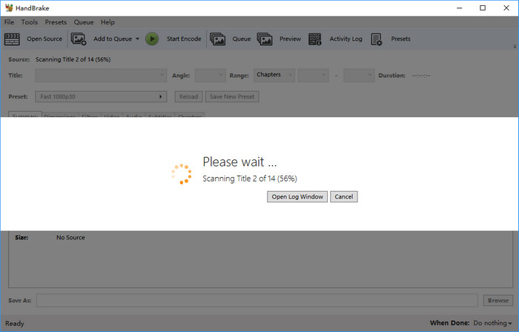Open the Tools menu

[x=30, y=22]
